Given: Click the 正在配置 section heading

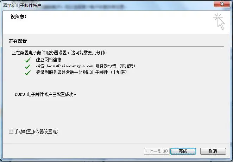Looking at the screenshot, I should coord(18,41).
